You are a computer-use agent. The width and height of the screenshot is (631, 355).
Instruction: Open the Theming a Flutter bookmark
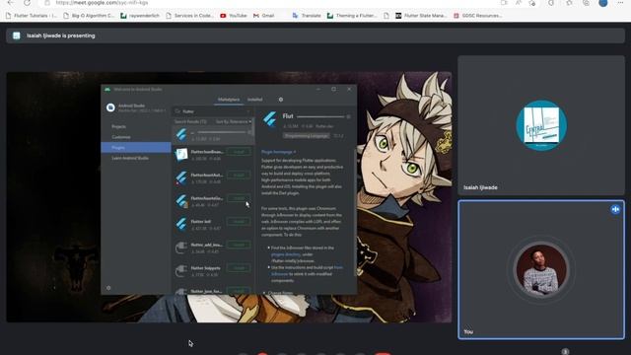tap(352, 16)
